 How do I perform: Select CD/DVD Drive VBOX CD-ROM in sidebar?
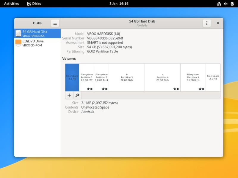coord(37,43)
